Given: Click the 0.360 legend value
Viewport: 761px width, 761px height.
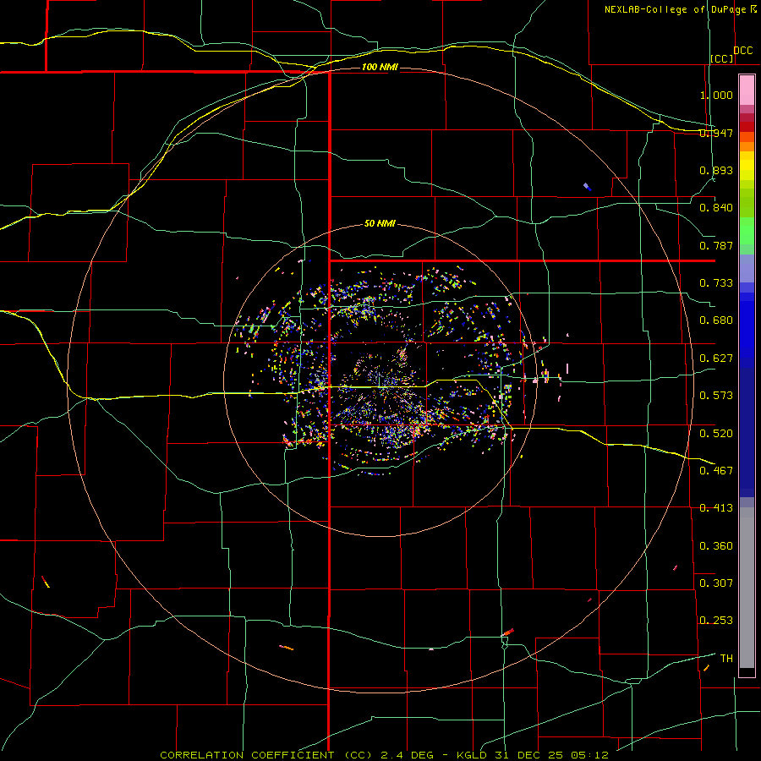Looking at the screenshot, I should pyautogui.click(x=716, y=546).
